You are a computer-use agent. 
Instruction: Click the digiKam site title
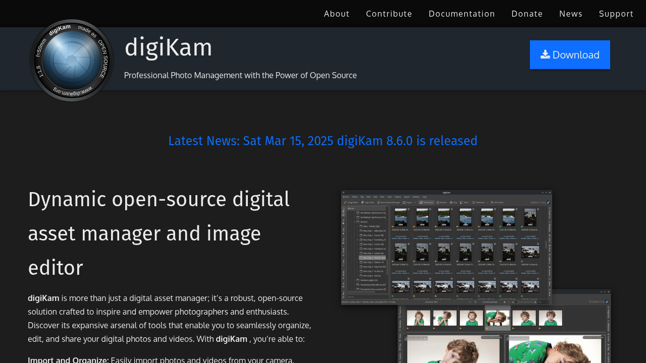[x=169, y=47]
